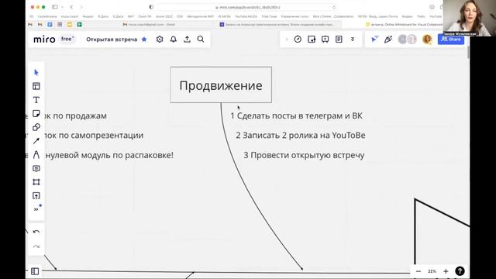
Task: Select the Продвижение box on canvas
Action: (x=221, y=84)
